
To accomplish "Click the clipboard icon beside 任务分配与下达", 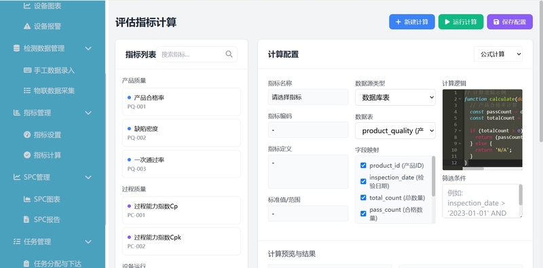I will 26,263.
